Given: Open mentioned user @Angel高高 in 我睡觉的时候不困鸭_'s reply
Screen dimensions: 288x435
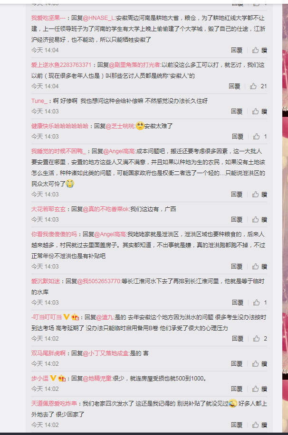Looking at the screenshot, I should (119, 151).
